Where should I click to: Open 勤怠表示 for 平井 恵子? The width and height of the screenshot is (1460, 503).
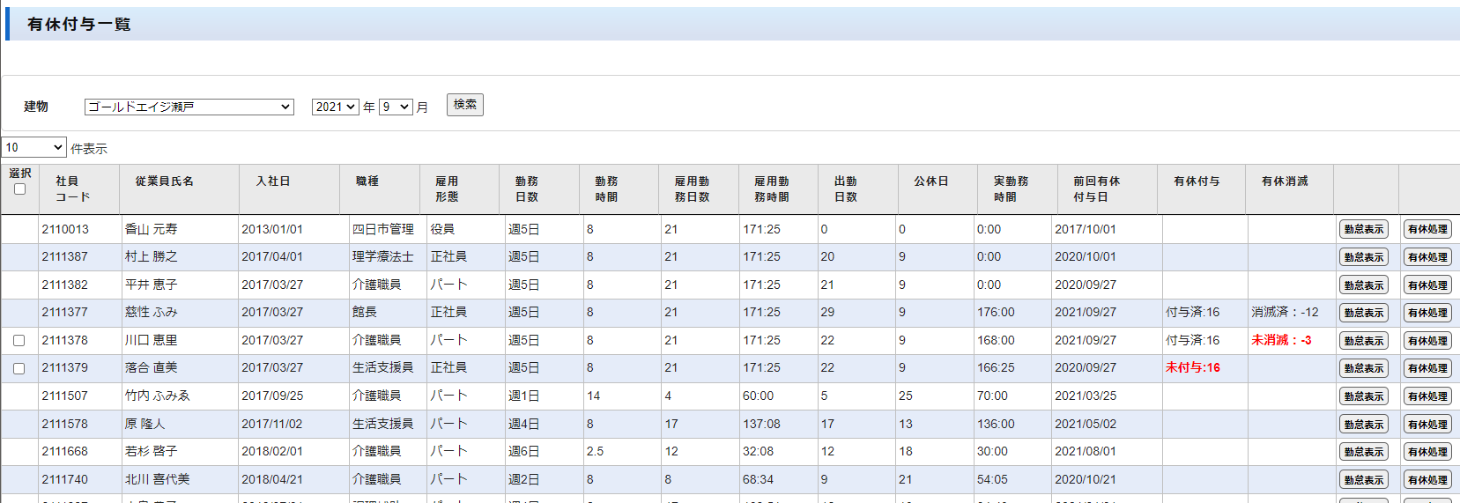(1363, 285)
